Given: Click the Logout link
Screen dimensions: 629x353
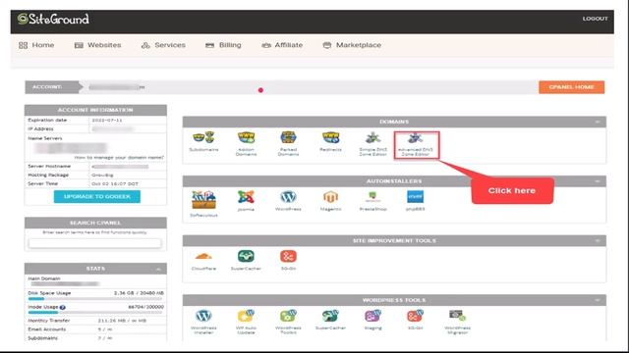Looking at the screenshot, I should click(595, 19).
